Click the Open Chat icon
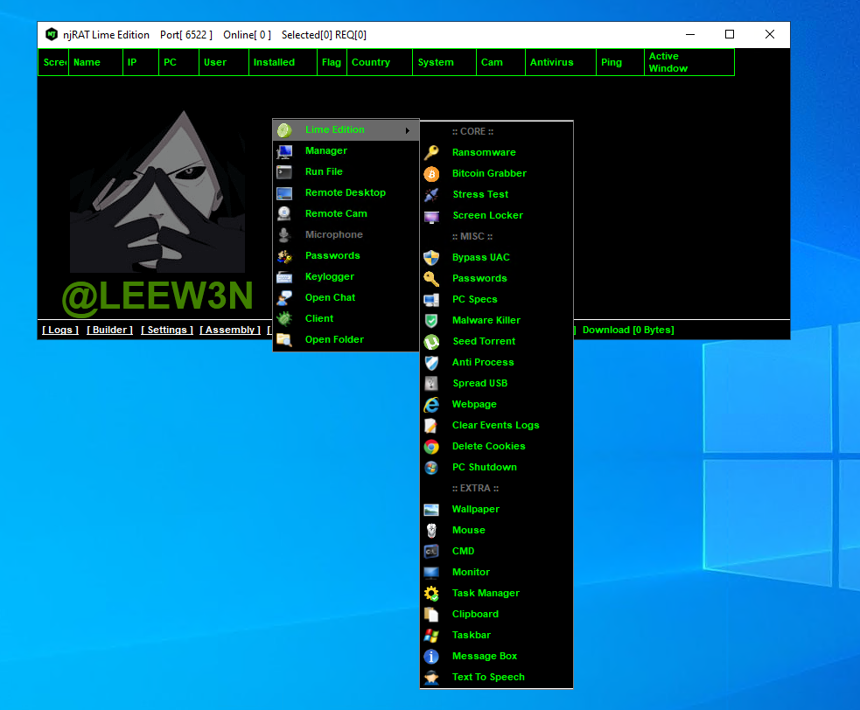 (x=284, y=297)
